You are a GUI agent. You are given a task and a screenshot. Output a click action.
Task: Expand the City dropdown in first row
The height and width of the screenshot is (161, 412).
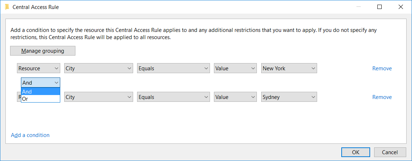coord(98,68)
